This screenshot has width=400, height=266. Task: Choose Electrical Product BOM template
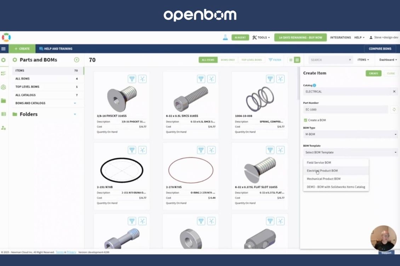(336, 171)
